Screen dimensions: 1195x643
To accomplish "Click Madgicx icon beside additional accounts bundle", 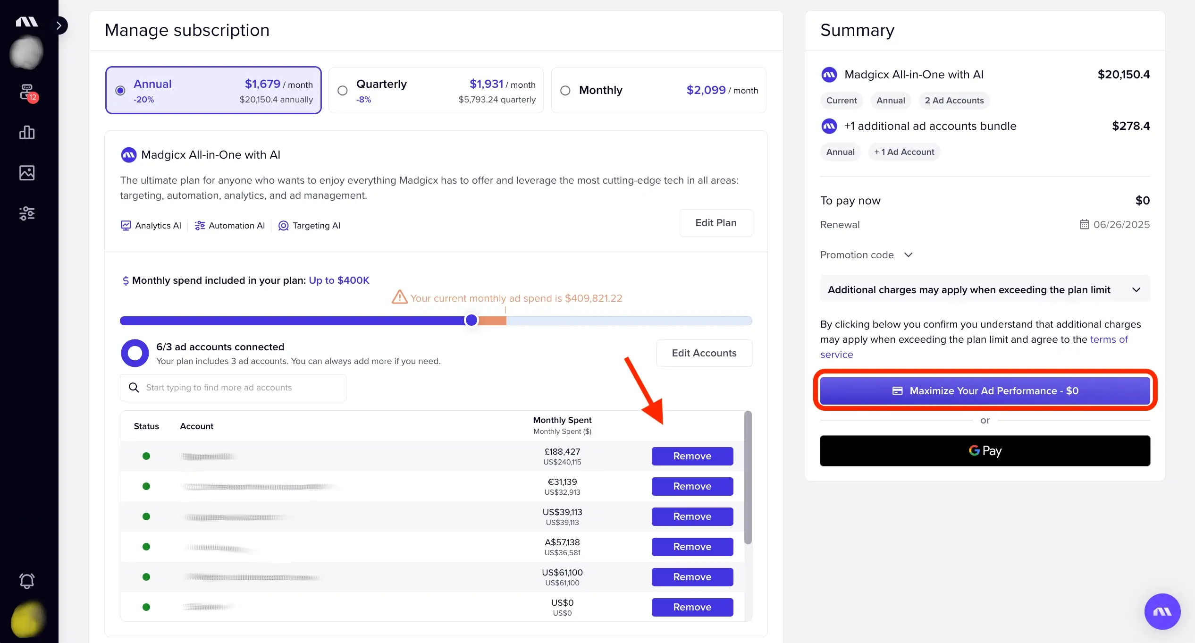I will point(829,126).
